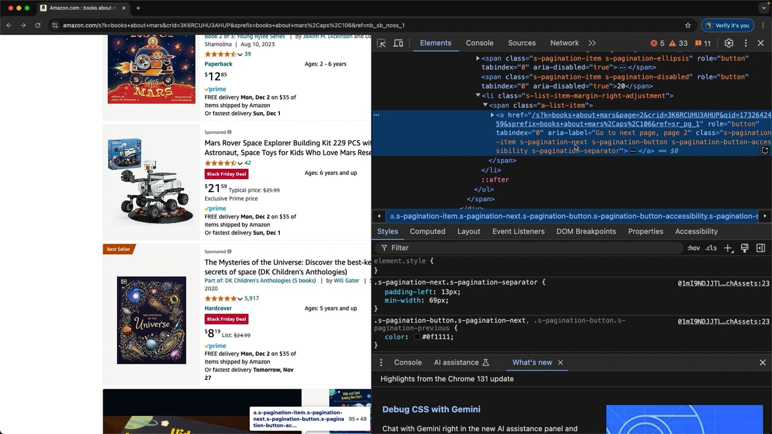Viewport: 772px width, 434px height.
Task: Open The Mysteries of the Universe title
Action: [288, 267]
